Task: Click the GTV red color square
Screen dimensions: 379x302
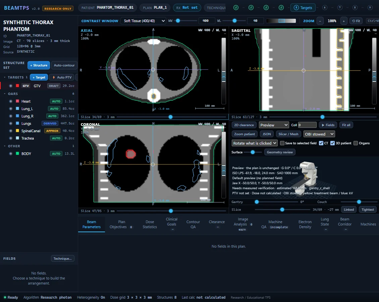Action: [17, 86]
